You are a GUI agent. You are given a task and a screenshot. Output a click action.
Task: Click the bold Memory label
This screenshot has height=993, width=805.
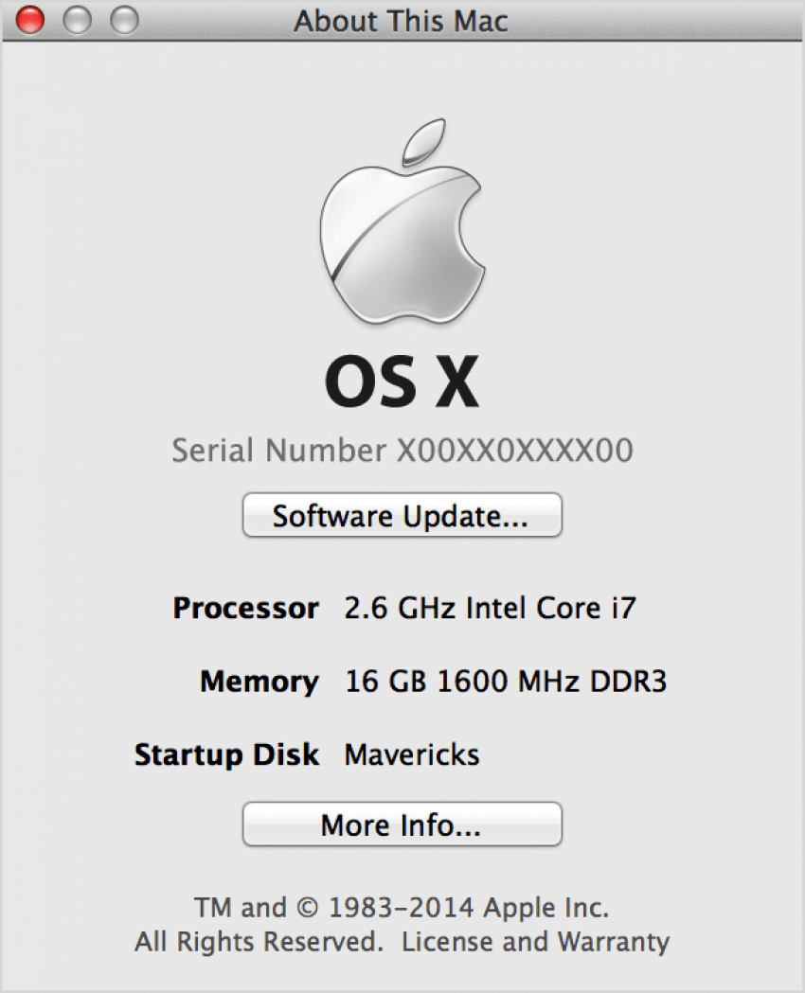coord(259,682)
